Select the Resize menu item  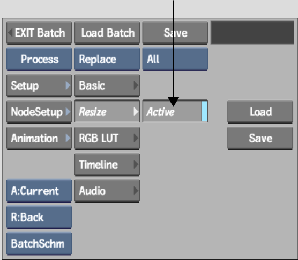coord(107,111)
